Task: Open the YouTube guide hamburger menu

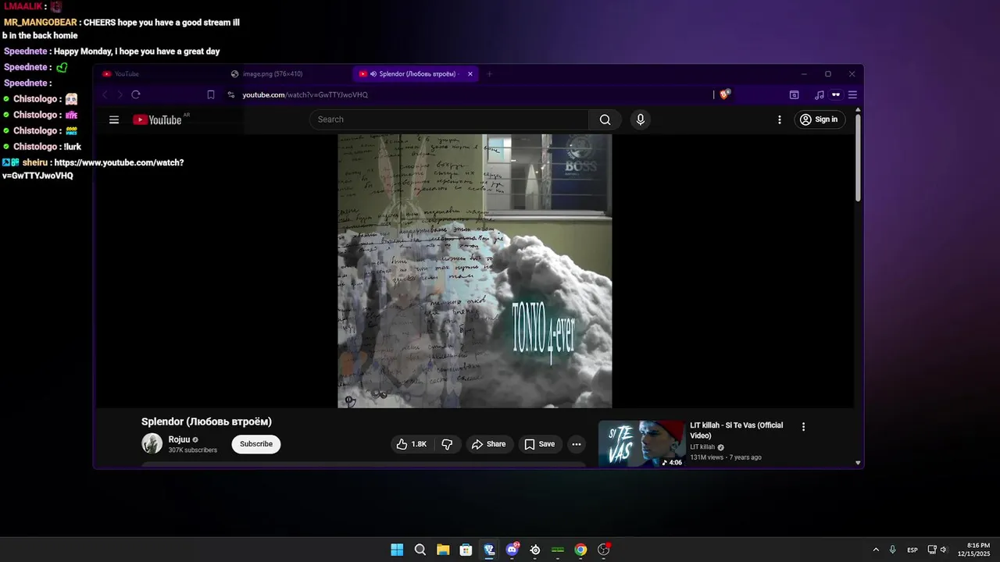Action: pyautogui.click(x=114, y=119)
